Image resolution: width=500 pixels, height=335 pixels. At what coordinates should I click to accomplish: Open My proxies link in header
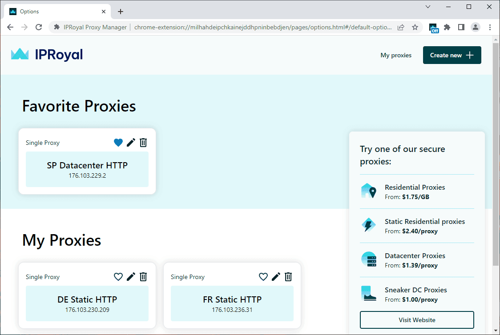point(396,55)
